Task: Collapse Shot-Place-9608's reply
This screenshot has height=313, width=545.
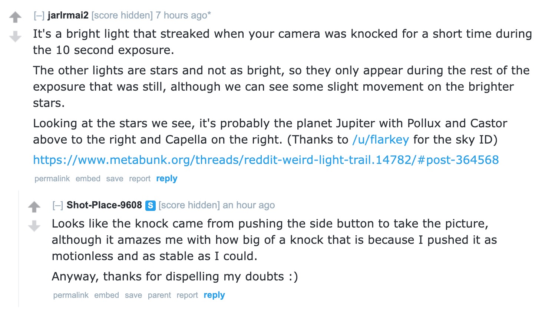Action: 57,205
